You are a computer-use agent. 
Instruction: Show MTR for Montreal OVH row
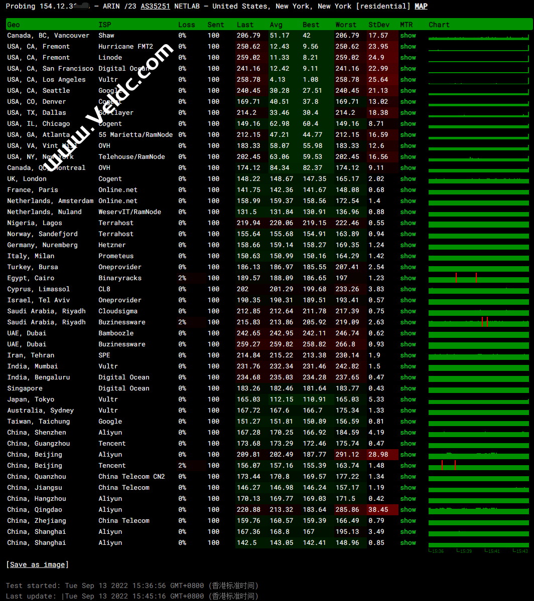click(x=408, y=168)
